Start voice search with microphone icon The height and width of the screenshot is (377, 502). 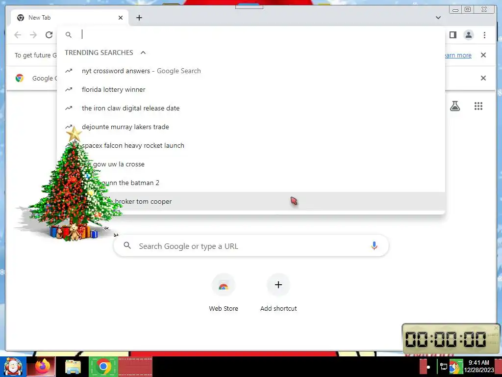374,246
